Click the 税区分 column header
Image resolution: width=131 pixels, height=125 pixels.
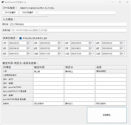pos(69,67)
